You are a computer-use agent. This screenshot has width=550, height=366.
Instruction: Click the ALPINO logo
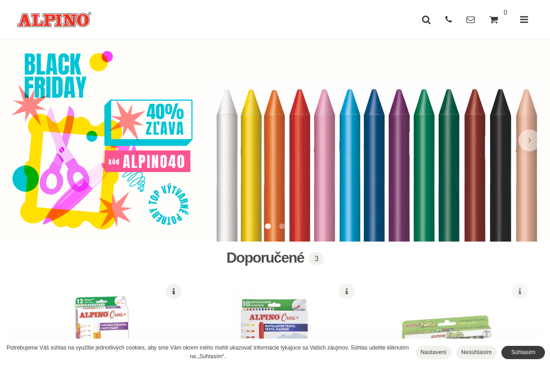tap(54, 20)
